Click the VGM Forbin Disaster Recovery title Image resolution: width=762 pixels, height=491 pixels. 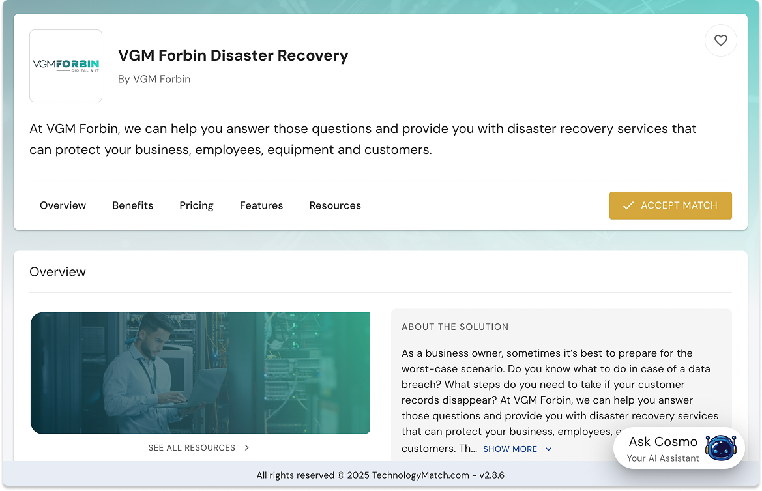(233, 55)
